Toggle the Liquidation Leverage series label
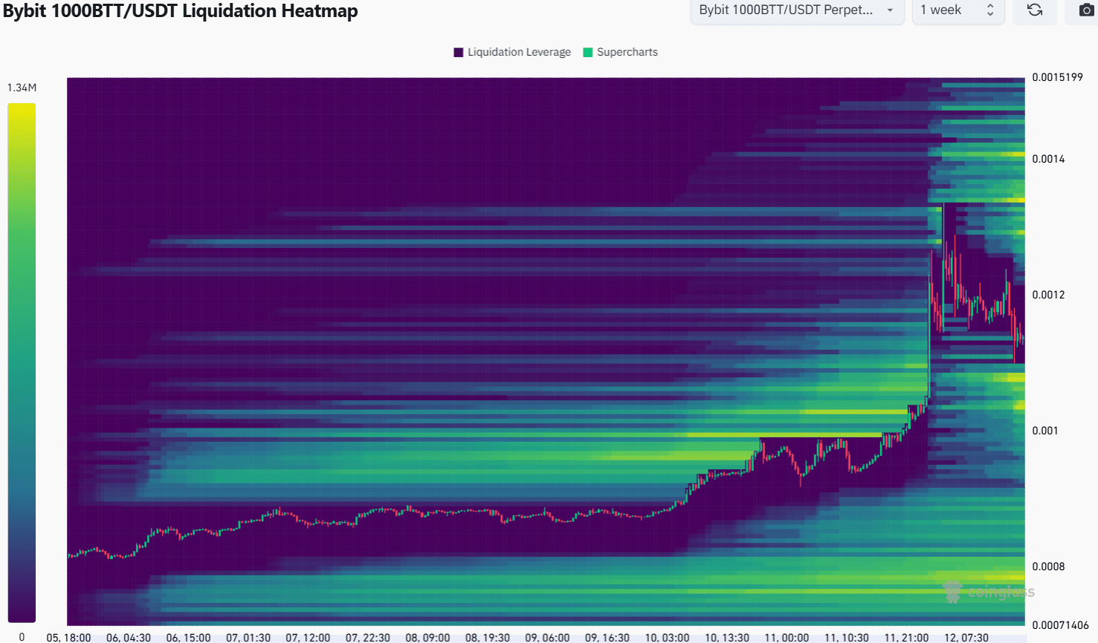The width and height of the screenshot is (1098, 643). [519, 53]
